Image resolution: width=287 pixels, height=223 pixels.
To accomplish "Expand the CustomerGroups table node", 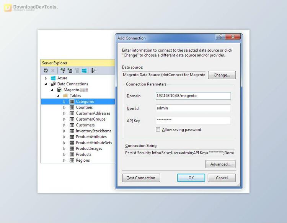I will coord(64,119).
